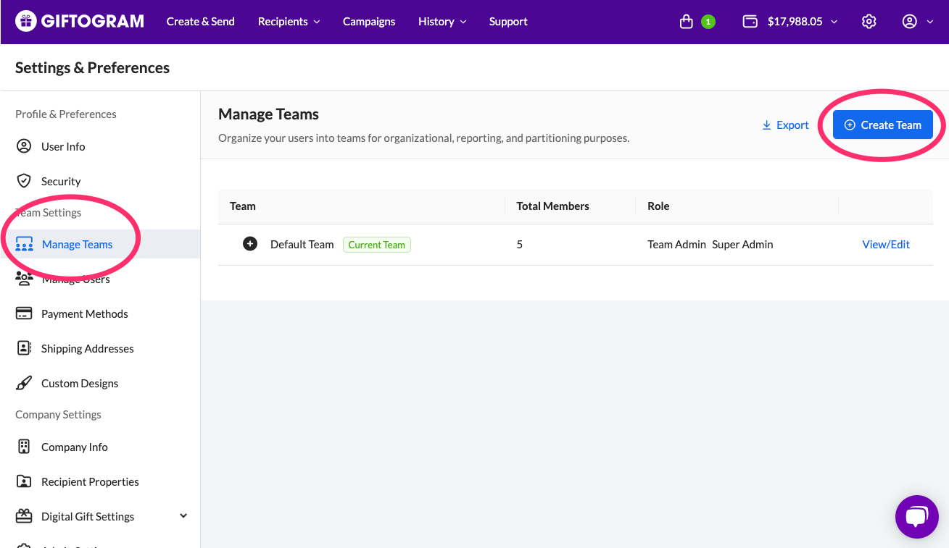Click the Payment Methods card icon

[24, 313]
